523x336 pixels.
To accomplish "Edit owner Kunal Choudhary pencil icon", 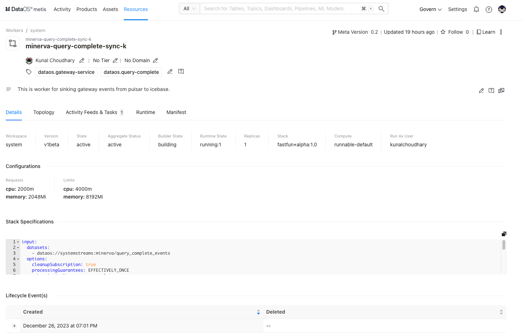I will click(82, 60).
